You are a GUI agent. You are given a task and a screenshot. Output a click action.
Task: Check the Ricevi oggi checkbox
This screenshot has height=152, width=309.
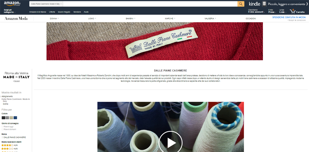coord(2,127)
